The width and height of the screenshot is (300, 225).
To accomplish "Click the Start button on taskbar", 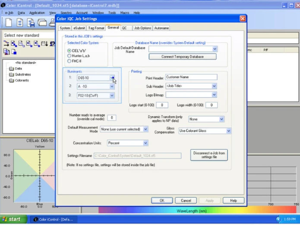I will (12, 219).
